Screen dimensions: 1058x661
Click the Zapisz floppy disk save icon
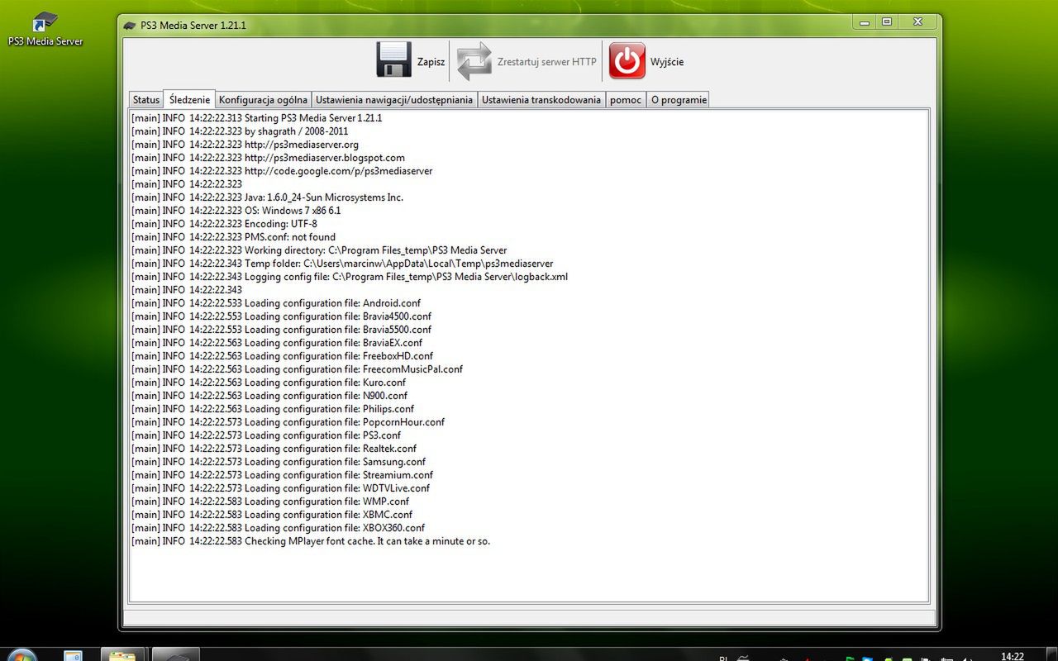tap(393, 61)
